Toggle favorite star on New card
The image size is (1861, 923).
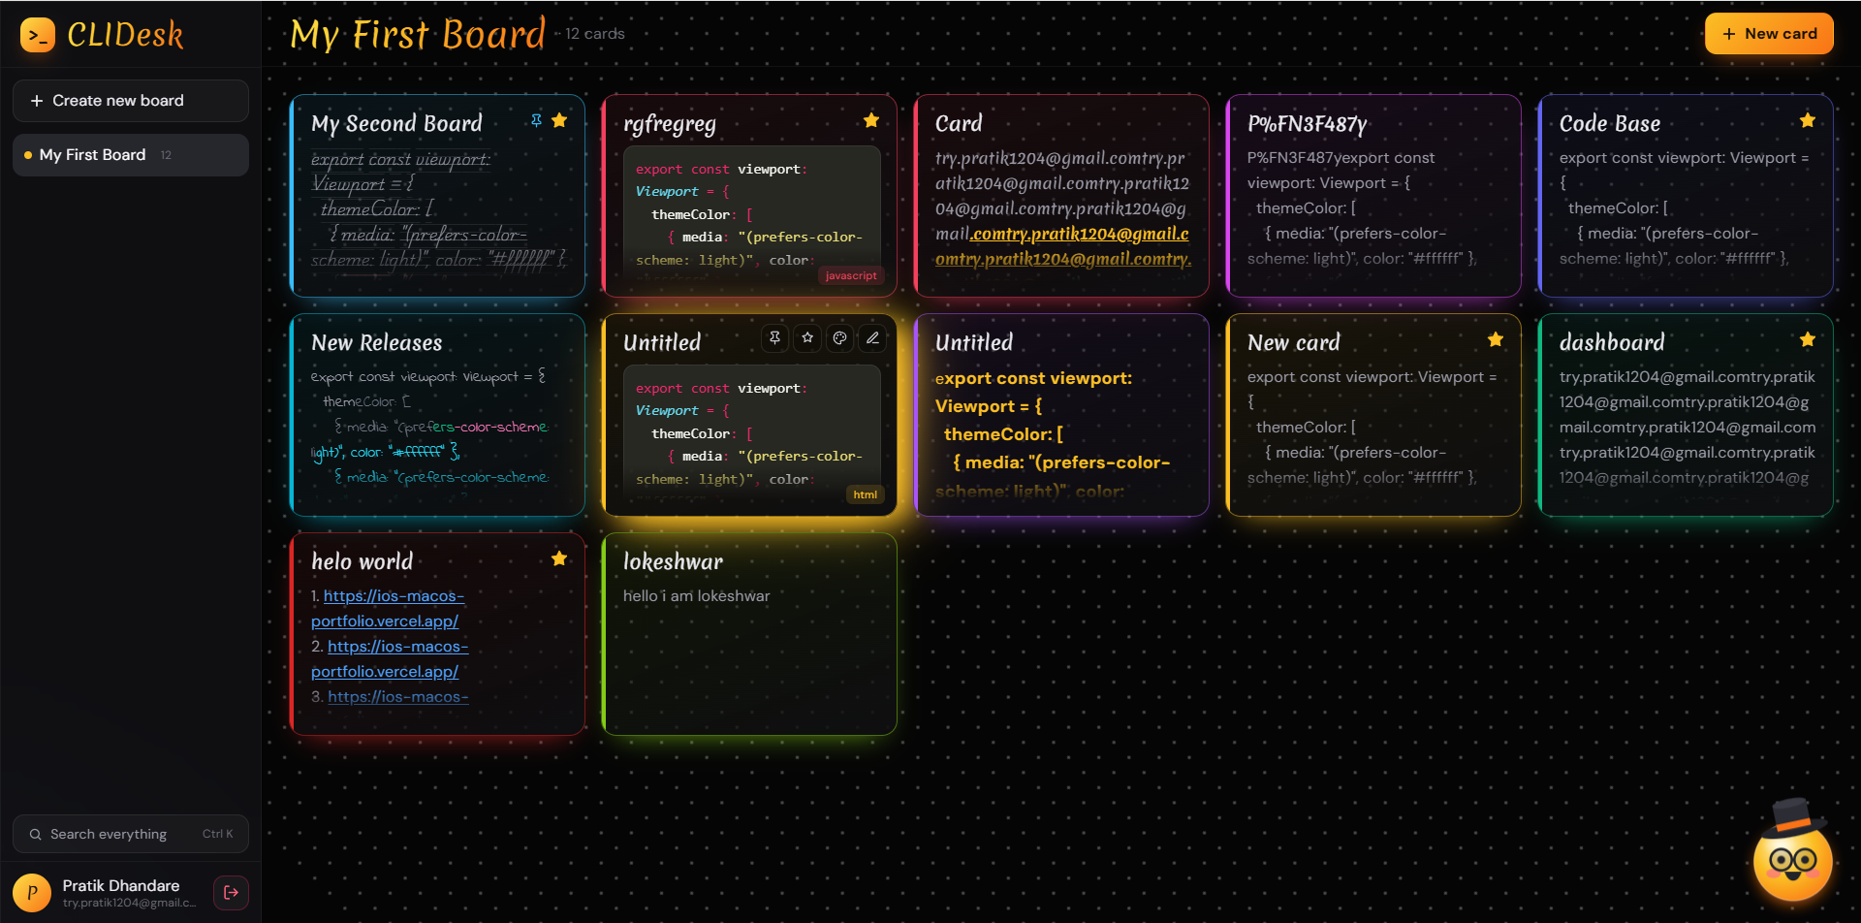point(1496,339)
